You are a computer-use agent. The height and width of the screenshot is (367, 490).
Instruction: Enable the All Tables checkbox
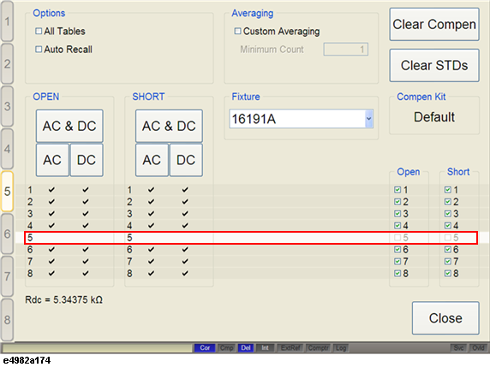click(39, 31)
